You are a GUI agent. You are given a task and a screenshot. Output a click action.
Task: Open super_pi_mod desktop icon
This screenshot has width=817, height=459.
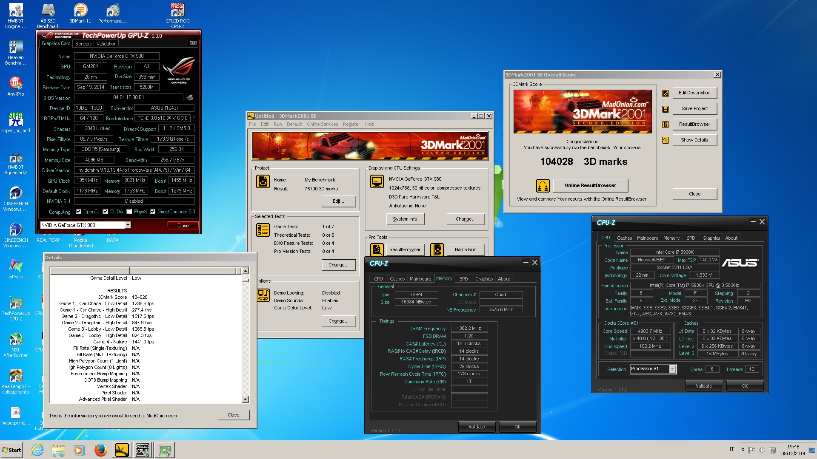(x=16, y=123)
